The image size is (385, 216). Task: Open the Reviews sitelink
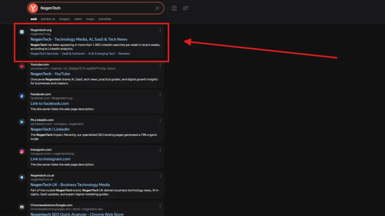coord(124,53)
